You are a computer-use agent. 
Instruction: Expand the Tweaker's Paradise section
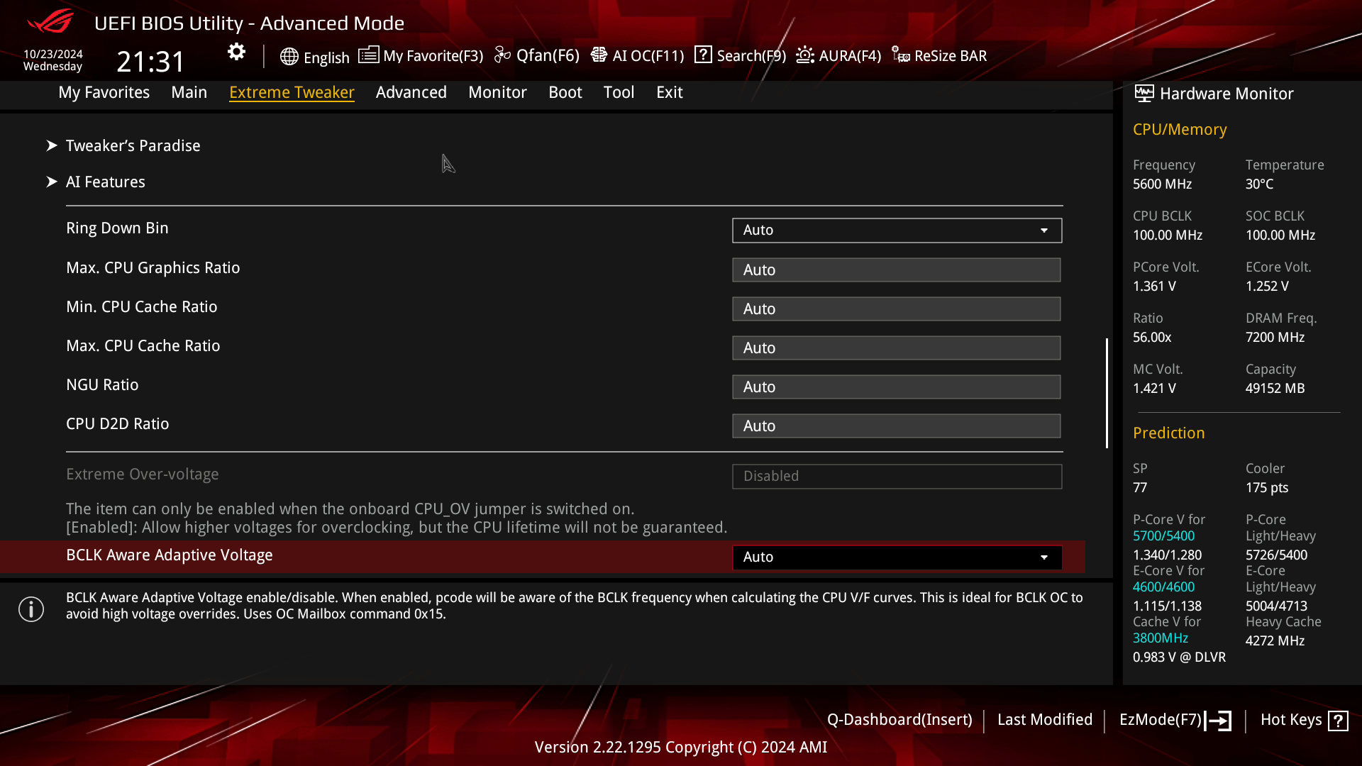tap(133, 145)
